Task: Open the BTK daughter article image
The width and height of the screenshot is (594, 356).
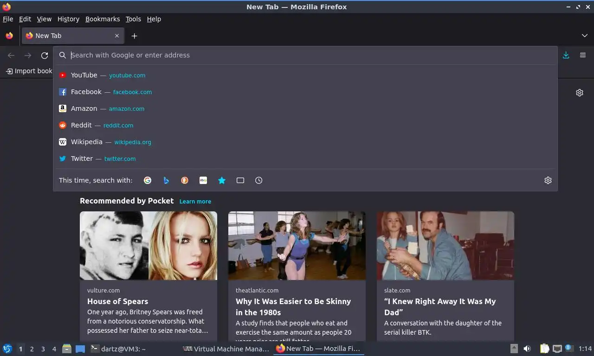Action: [445, 246]
